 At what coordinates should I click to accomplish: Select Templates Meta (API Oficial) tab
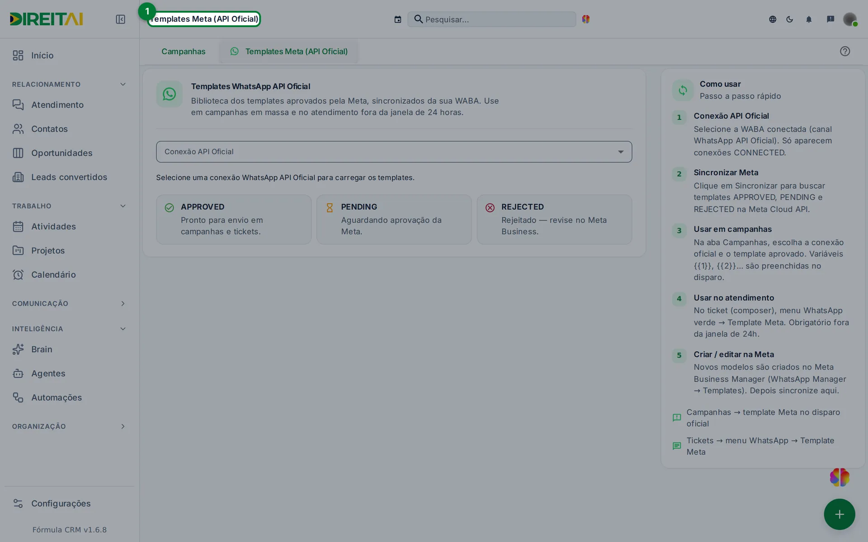tap(288, 51)
